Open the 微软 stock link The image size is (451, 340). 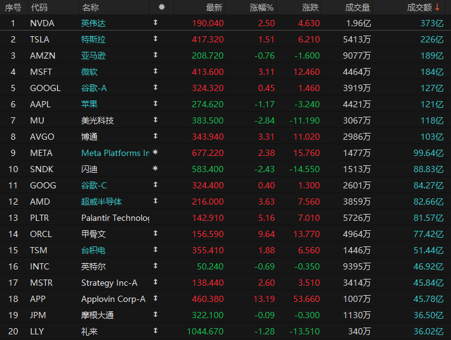click(89, 72)
